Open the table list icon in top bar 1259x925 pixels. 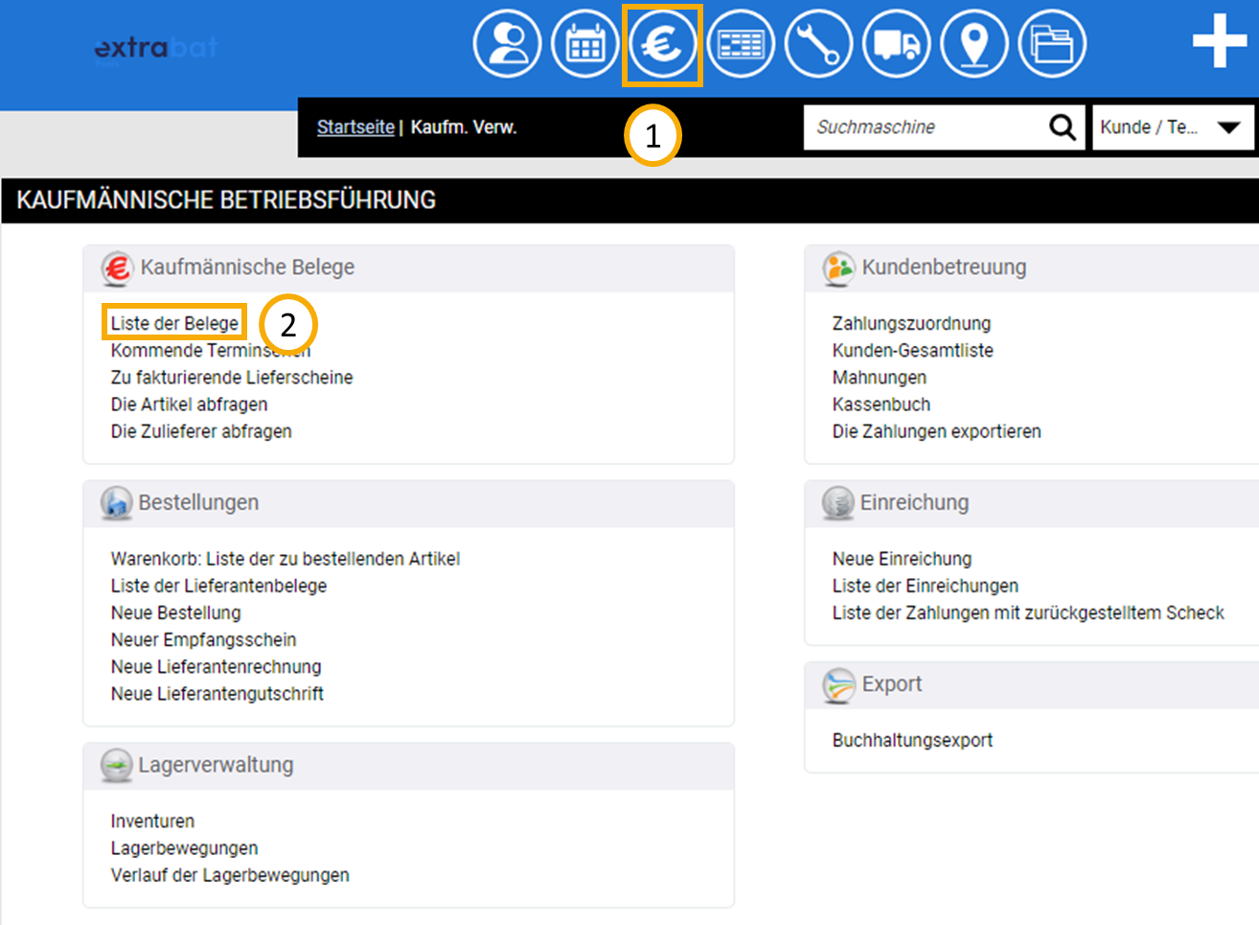[741, 44]
